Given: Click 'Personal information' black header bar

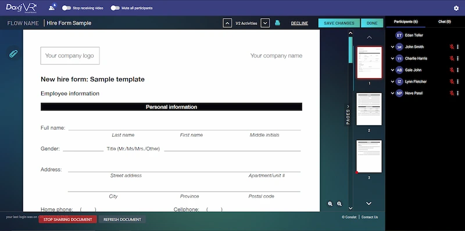Looking at the screenshot, I should [x=171, y=107].
